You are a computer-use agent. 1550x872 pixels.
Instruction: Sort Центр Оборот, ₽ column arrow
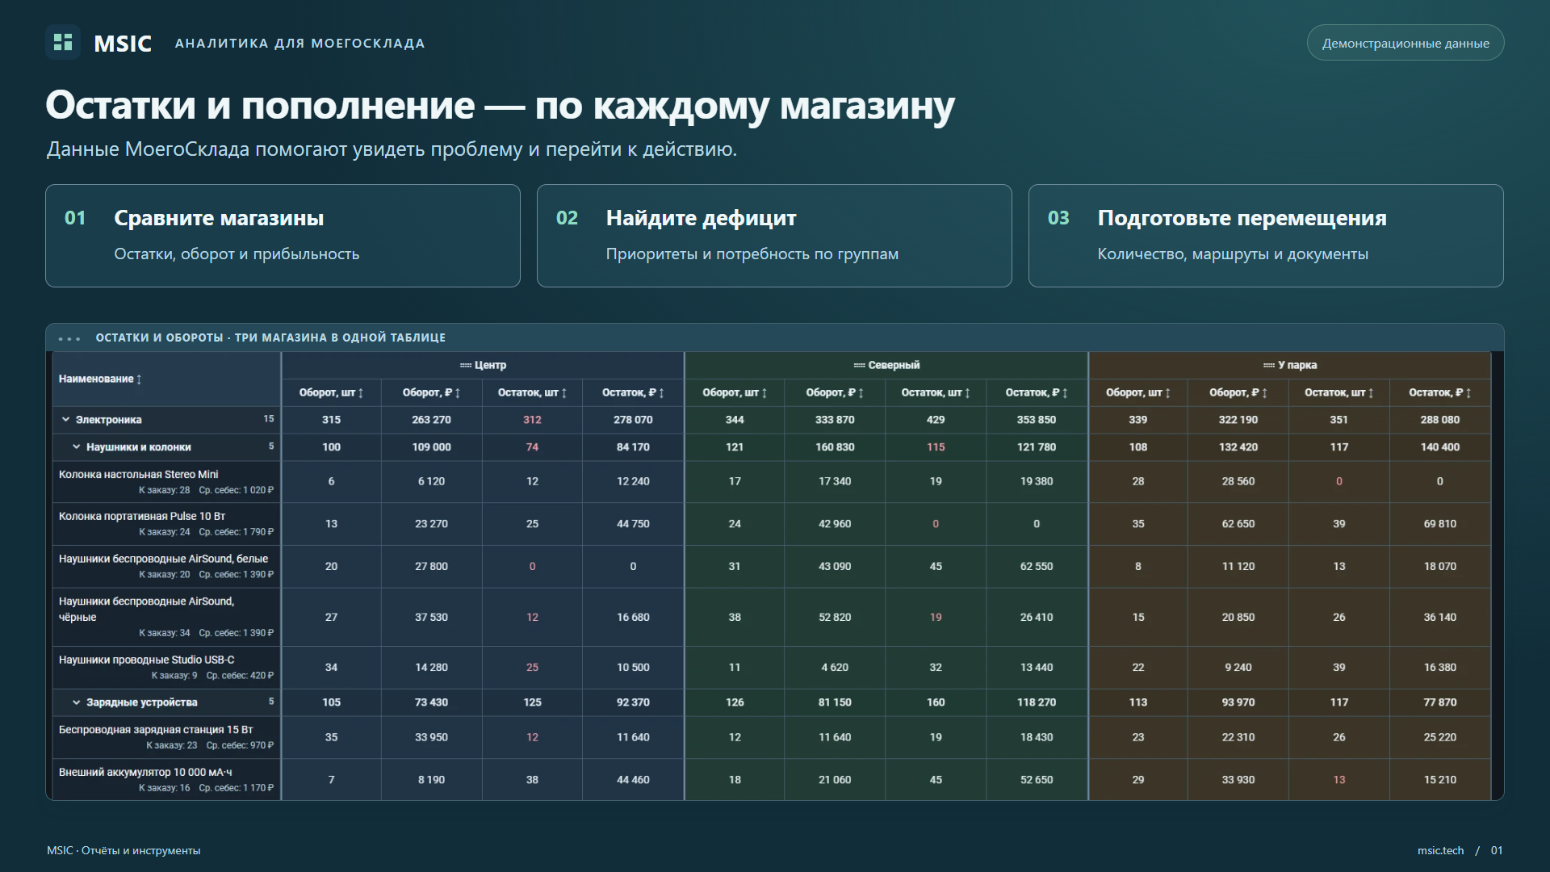click(x=458, y=393)
